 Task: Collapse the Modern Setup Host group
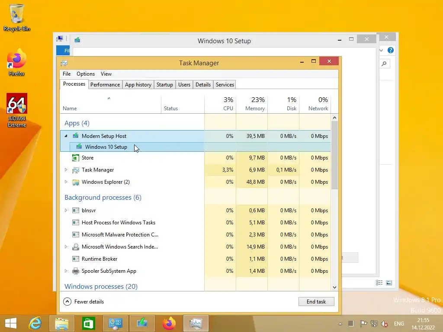click(66, 136)
